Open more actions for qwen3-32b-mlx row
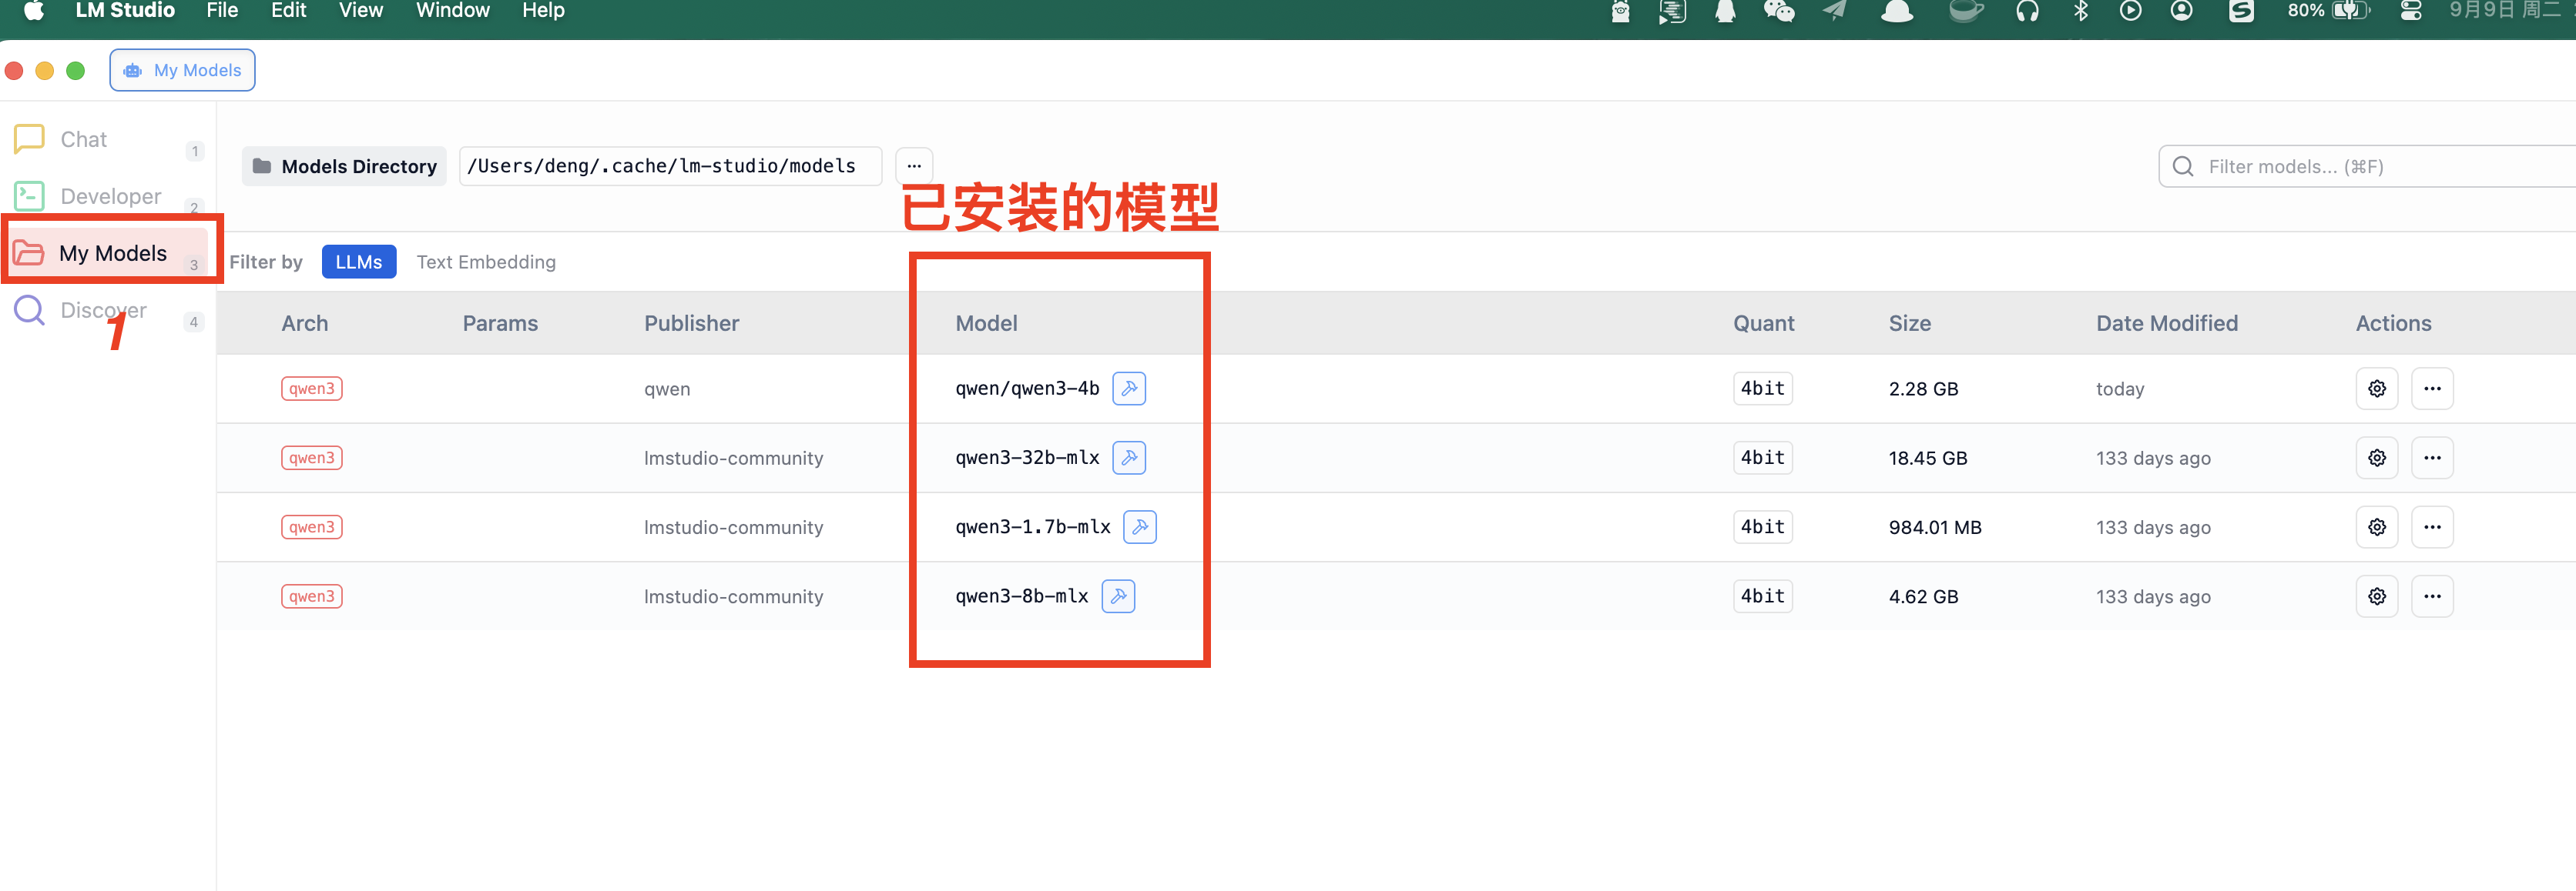Screen dimensions: 2576x891 point(2432,458)
